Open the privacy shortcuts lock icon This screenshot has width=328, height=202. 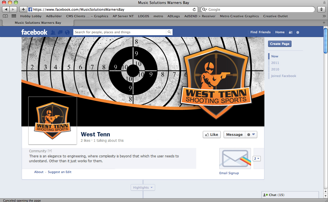pos(291,32)
